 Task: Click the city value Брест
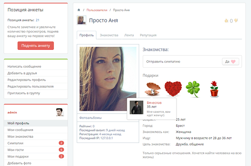point(180,126)
